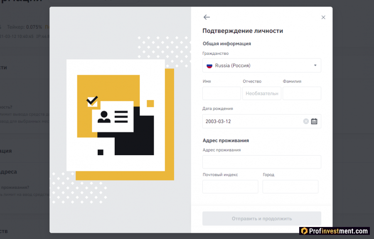Select the date of birth 2003-03-12 field
This screenshot has height=239, width=374.
click(262, 122)
